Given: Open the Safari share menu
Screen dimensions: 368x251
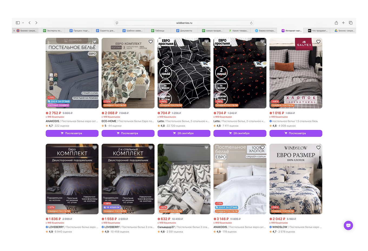Looking at the screenshot, I should click(x=336, y=23).
